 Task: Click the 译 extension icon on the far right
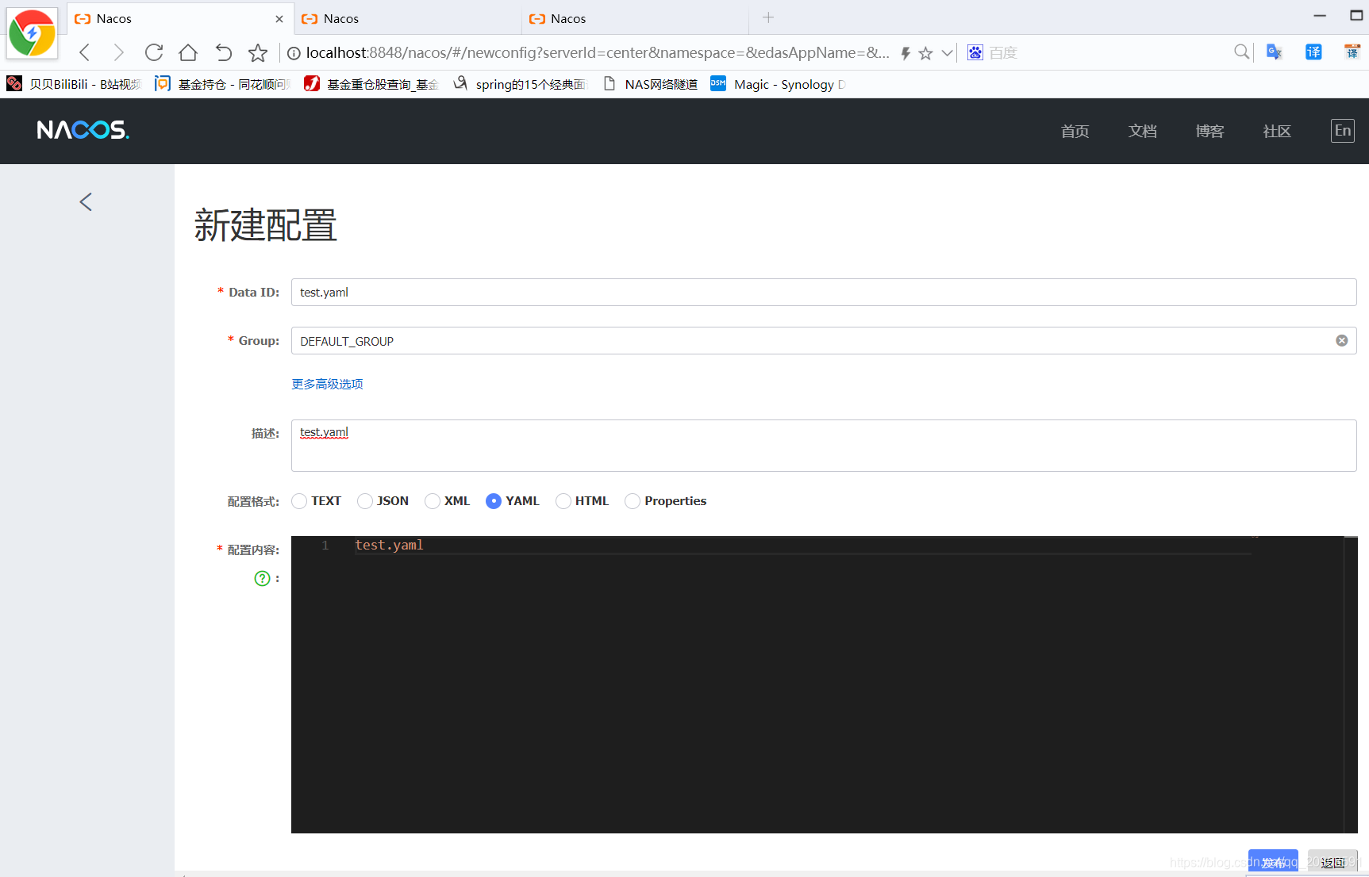click(1352, 52)
